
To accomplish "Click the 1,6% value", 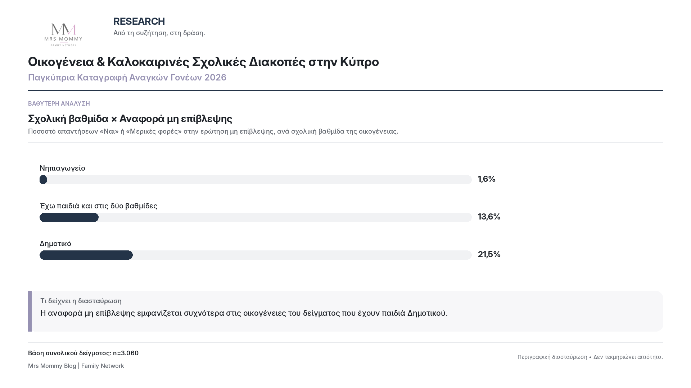I will pyautogui.click(x=487, y=179).
